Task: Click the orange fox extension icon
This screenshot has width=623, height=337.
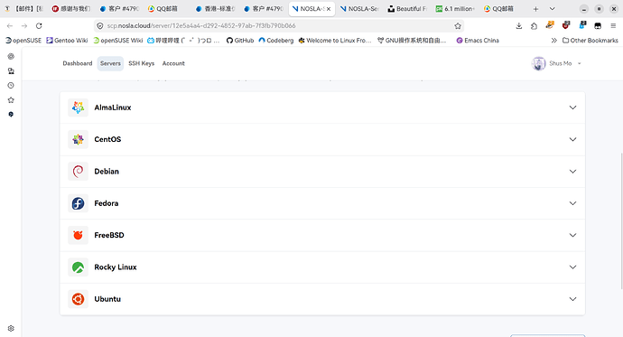Action: click(x=550, y=25)
